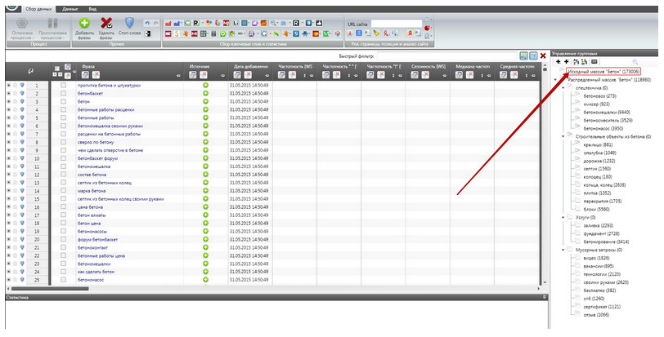664x337 pixels.
Task: Click the add group plus icon
Action: click(559, 61)
